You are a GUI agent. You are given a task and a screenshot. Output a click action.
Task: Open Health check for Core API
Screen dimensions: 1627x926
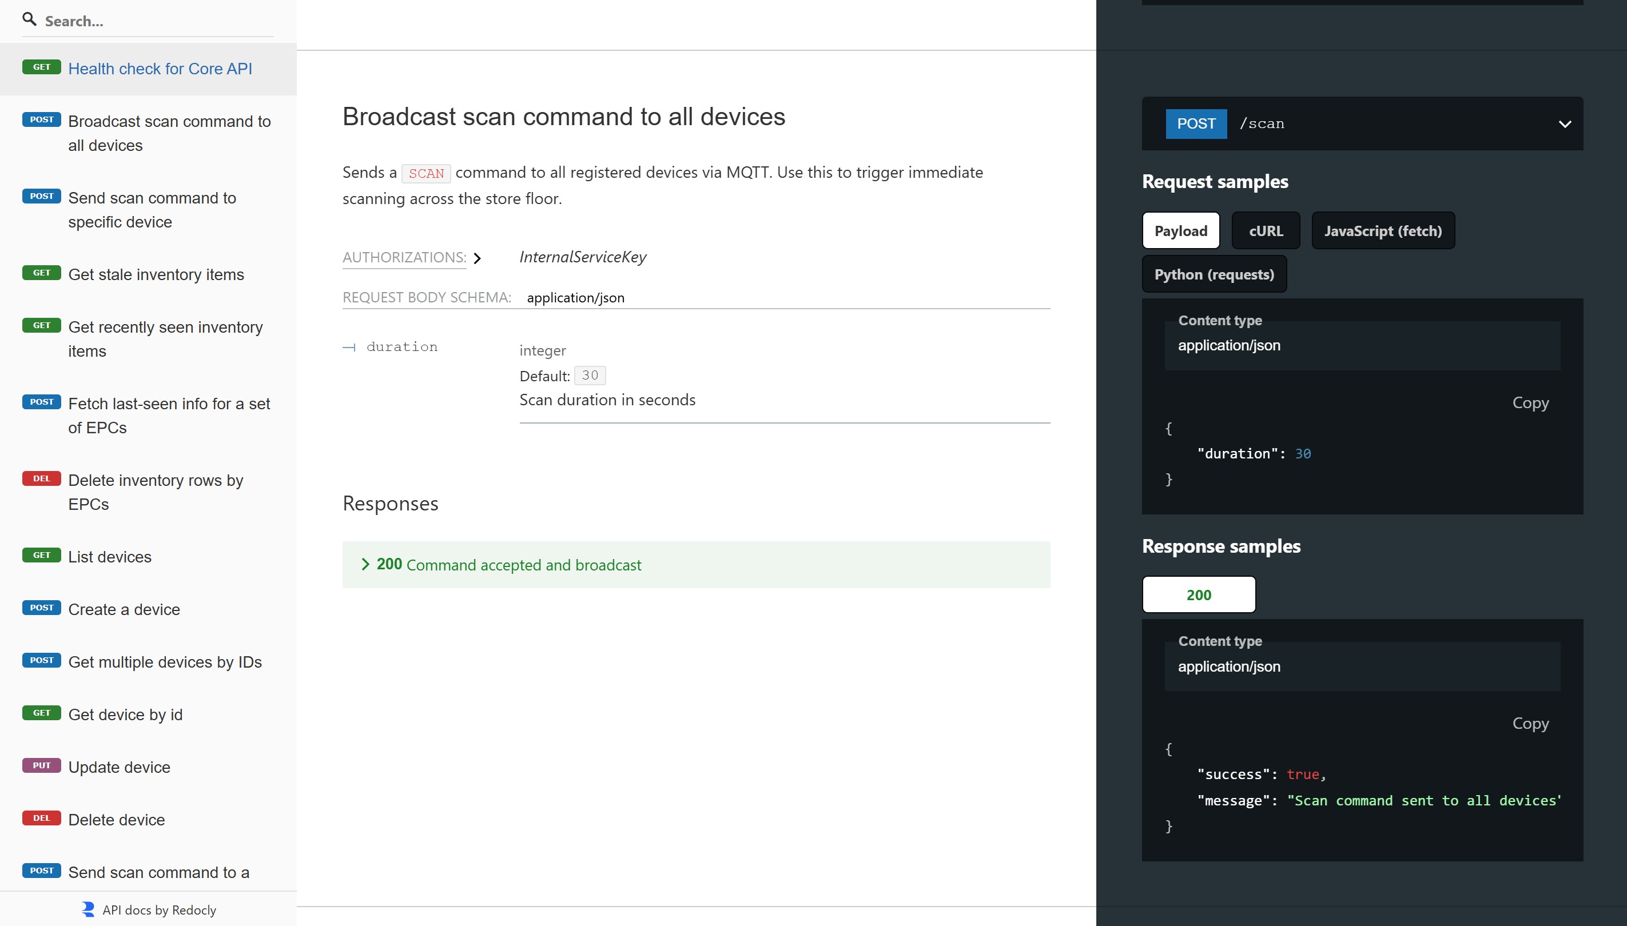148,69
